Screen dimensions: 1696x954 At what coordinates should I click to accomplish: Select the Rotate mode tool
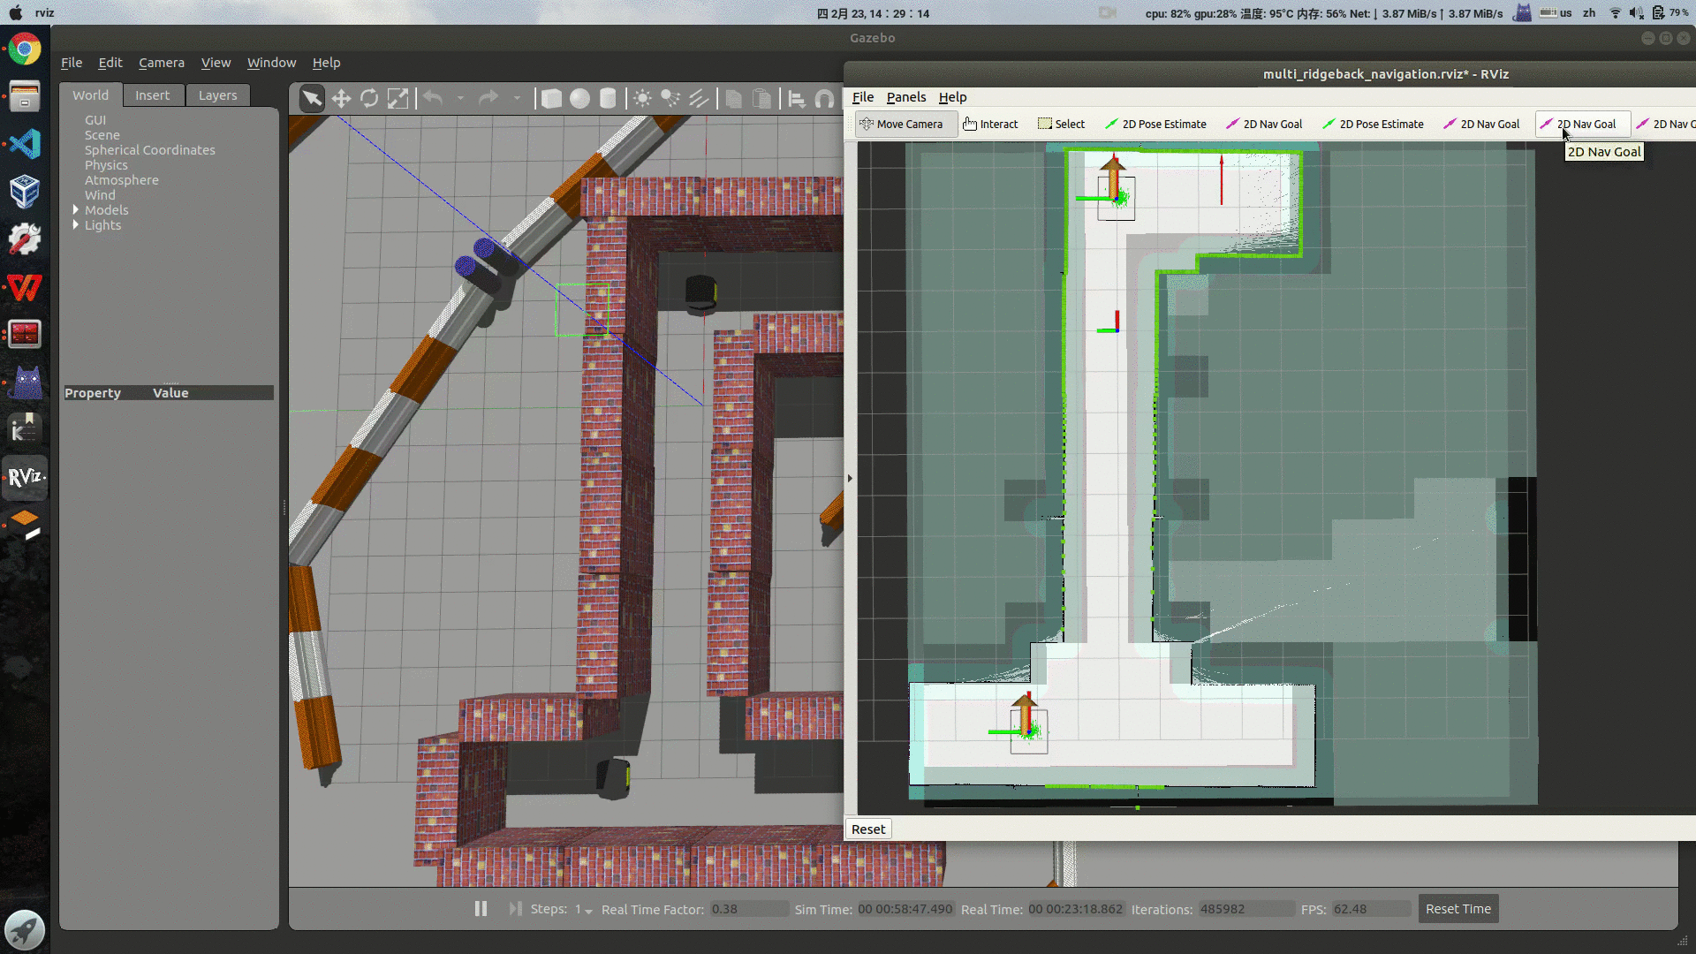point(369,98)
